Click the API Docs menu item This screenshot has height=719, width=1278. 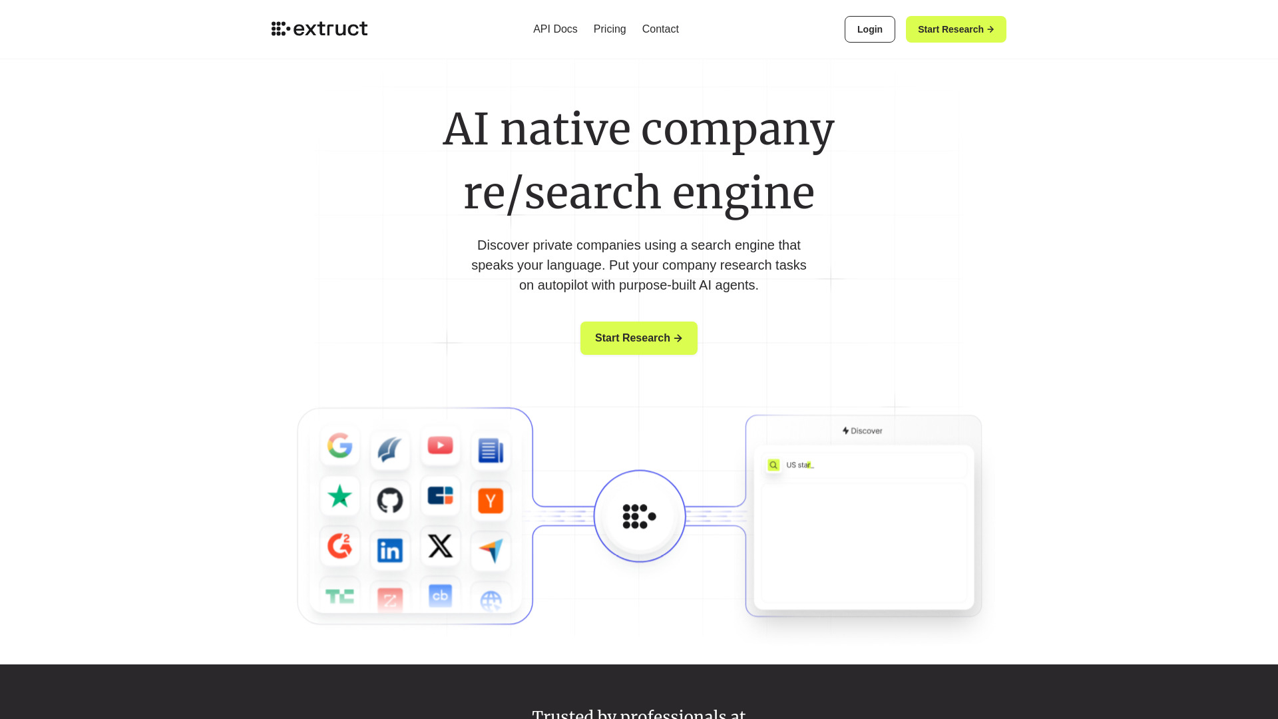pos(554,29)
